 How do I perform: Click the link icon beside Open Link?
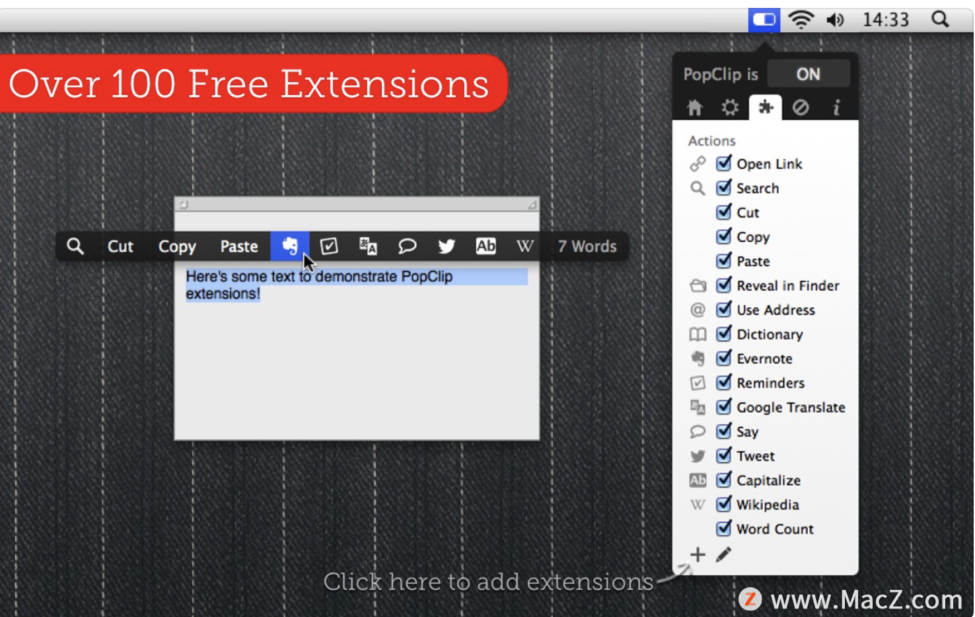tap(698, 164)
